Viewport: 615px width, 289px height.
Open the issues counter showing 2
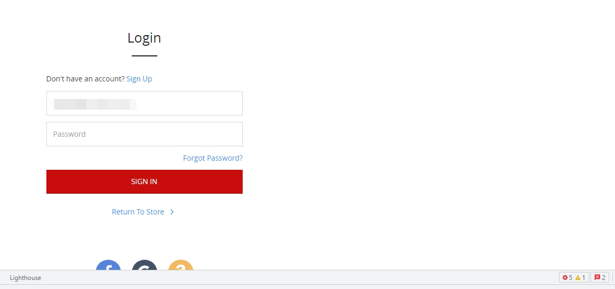tap(600, 278)
